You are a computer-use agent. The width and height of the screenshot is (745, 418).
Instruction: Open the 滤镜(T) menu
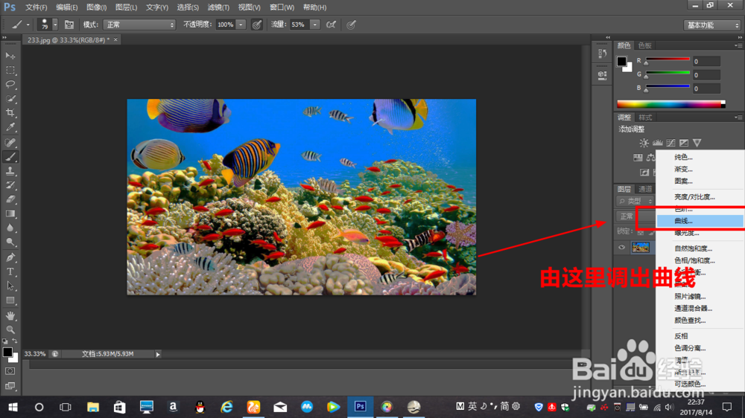click(218, 7)
